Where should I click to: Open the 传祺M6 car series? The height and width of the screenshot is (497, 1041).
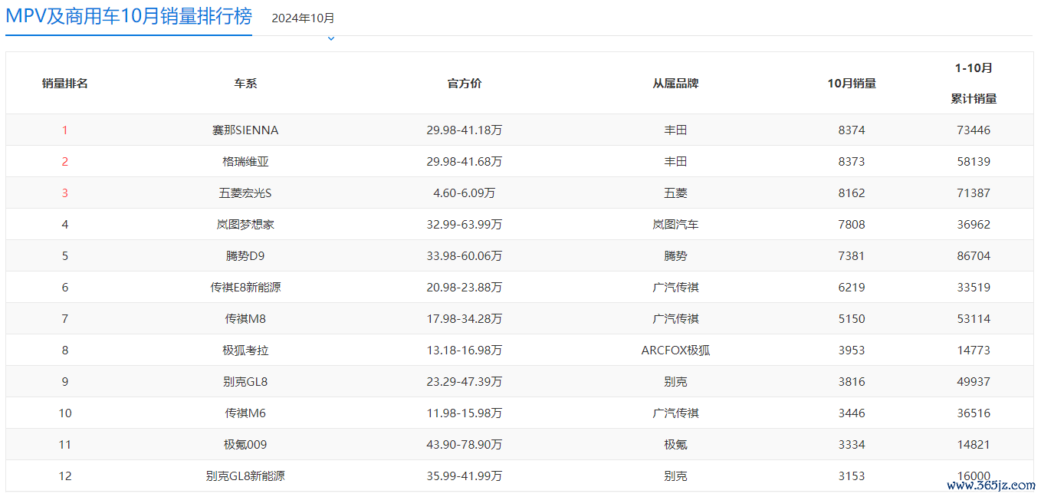click(x=245, y=413)
